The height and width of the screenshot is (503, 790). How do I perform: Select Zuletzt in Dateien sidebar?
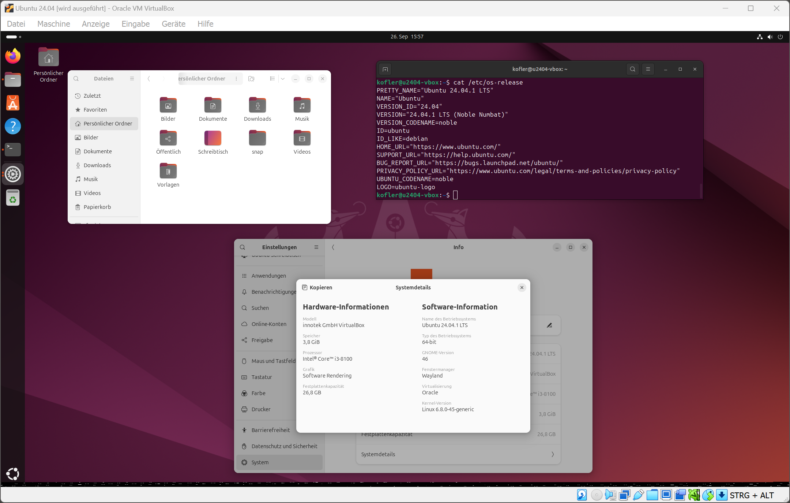click(x=104, y=96)
